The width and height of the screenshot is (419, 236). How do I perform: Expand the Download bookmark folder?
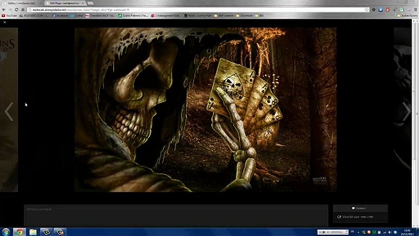point(244,15)
